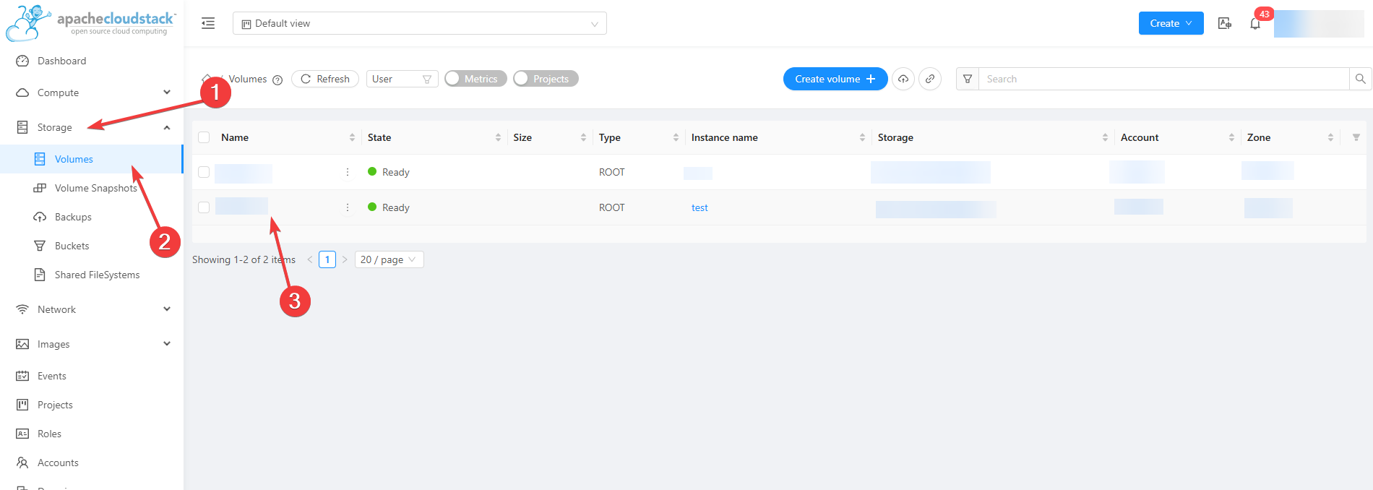Screen dimensions: 1373x490
Task: Open the Default view dropdown
Action: pyautogui.click(x=419, y=23)
